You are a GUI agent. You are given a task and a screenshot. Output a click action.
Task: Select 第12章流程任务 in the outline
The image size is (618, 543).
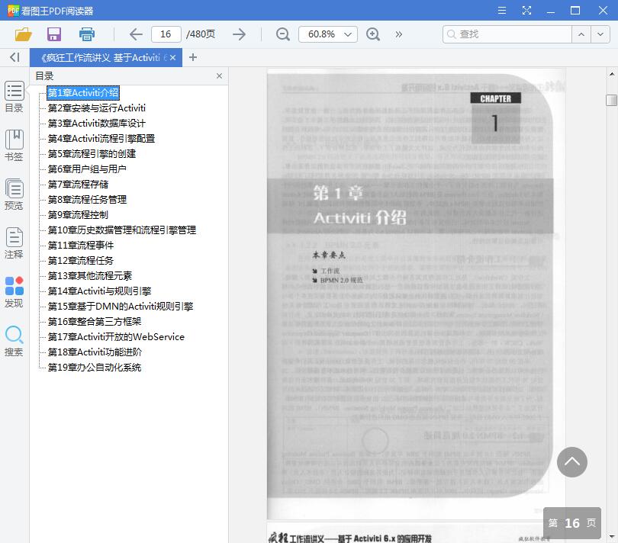81,261
